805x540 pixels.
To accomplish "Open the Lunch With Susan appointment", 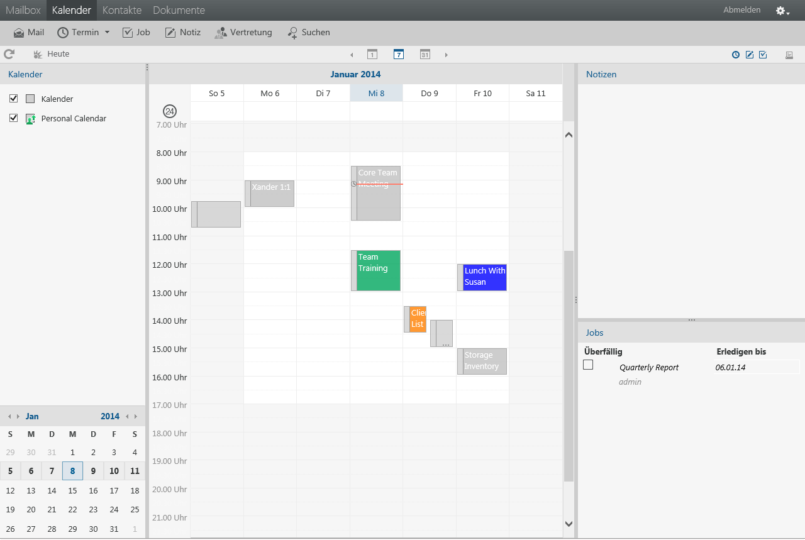I will [x=482, y=277].
